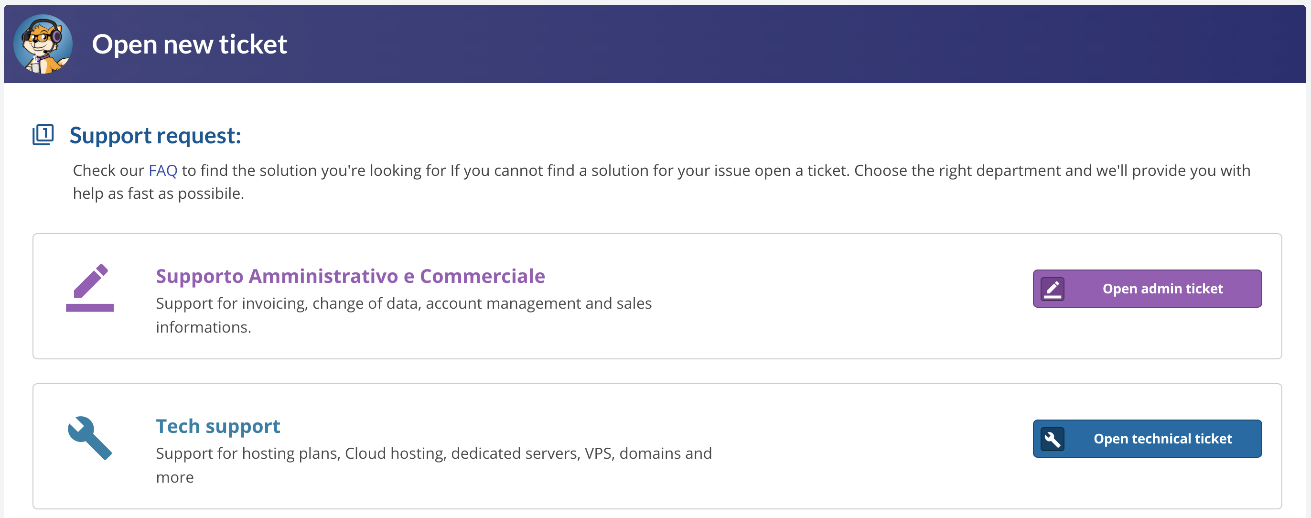The image size is (1311, 518).
Task: Select the Open technical ticket button
Action: click(x=1147, y=439)
